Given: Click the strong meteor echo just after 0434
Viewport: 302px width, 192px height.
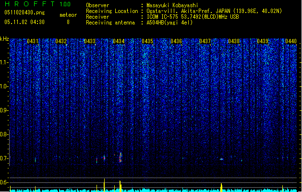Looking at the screenshot, I should [x=121, y=157].
